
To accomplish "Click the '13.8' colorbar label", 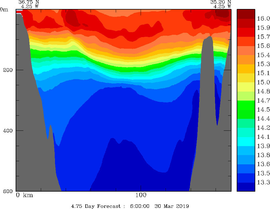I will (263, 155).
